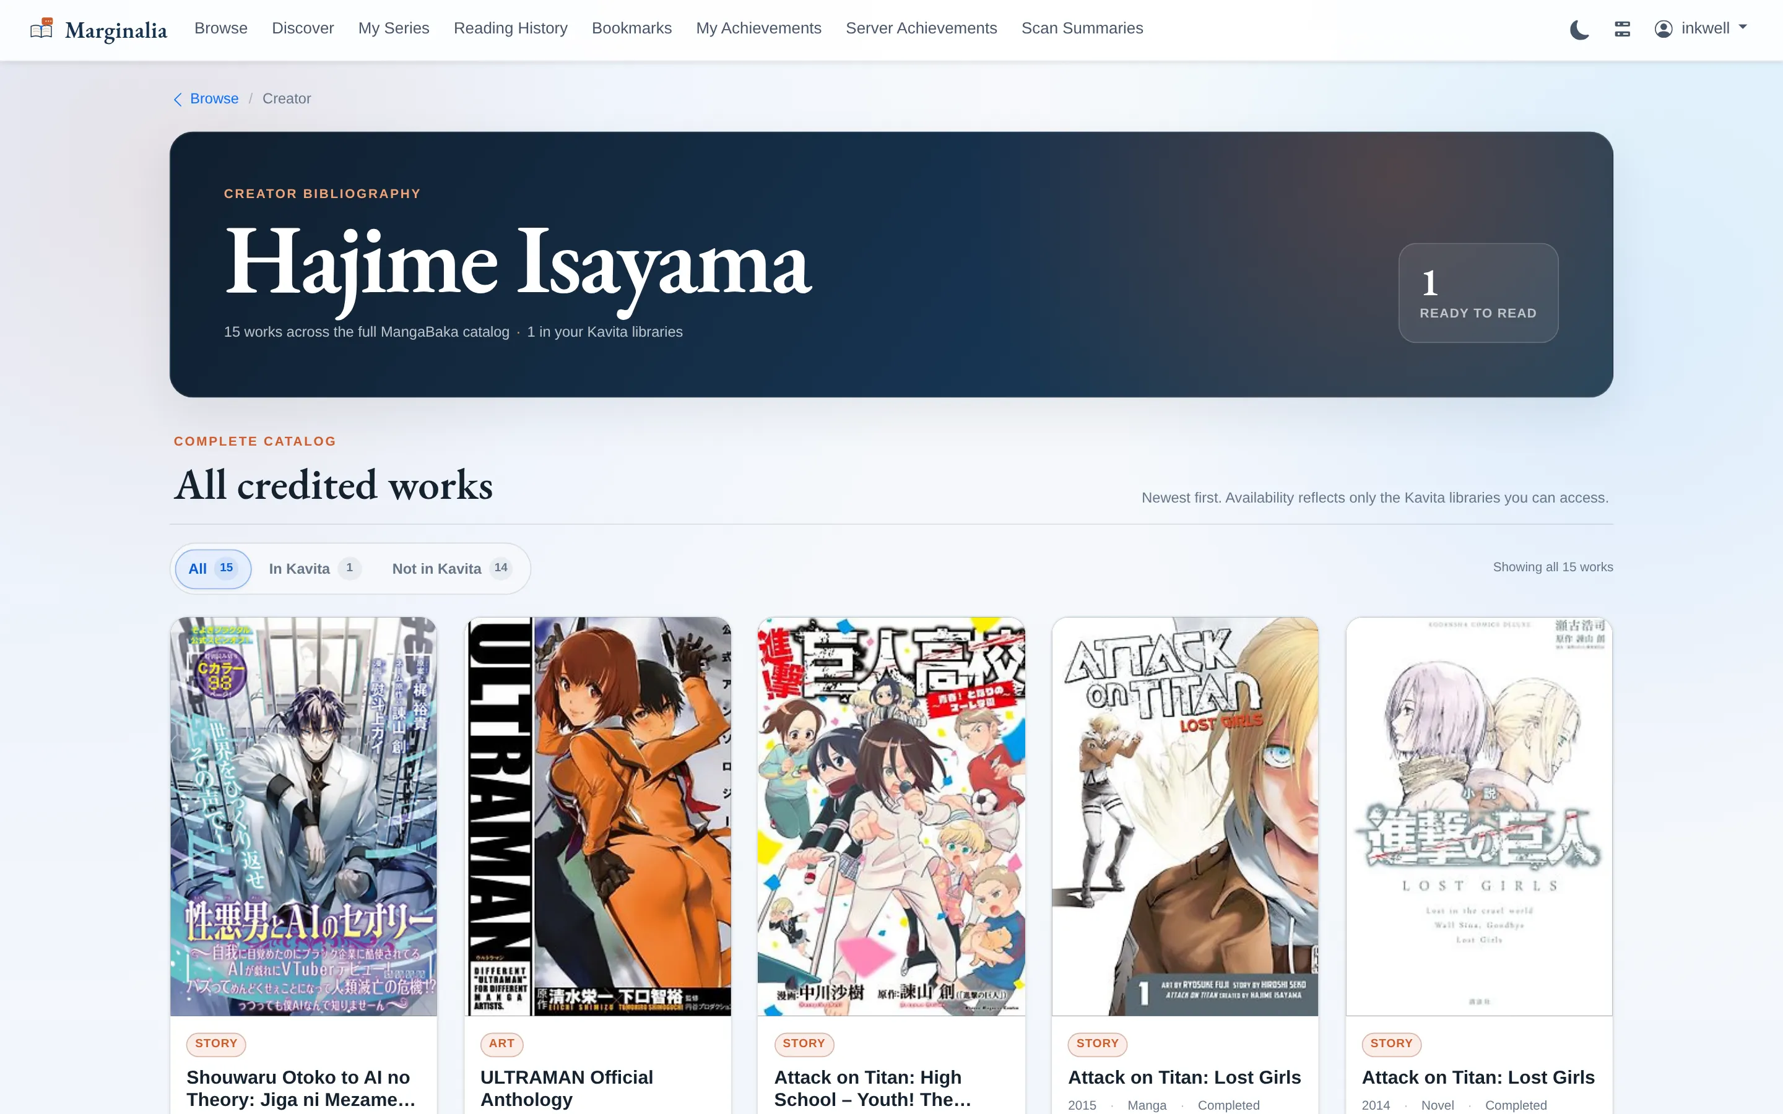Screen dimensions: 1783x1114
Task: Click the Marginalia book logo icon
Action: (x=41, y=28)
